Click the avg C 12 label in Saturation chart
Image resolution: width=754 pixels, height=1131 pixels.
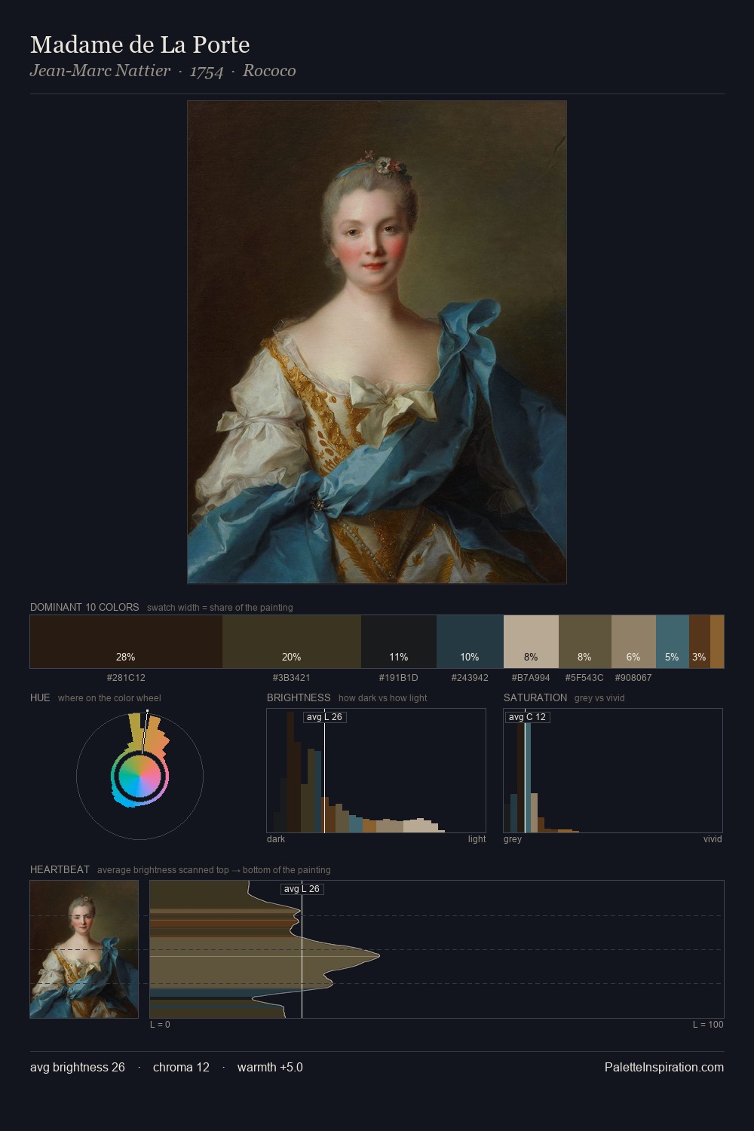pos(527,717)
